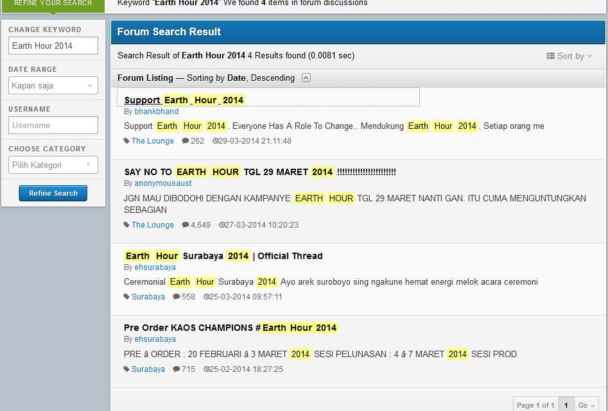Switch to the Refine Your Search tab

[x=53, y=4]
